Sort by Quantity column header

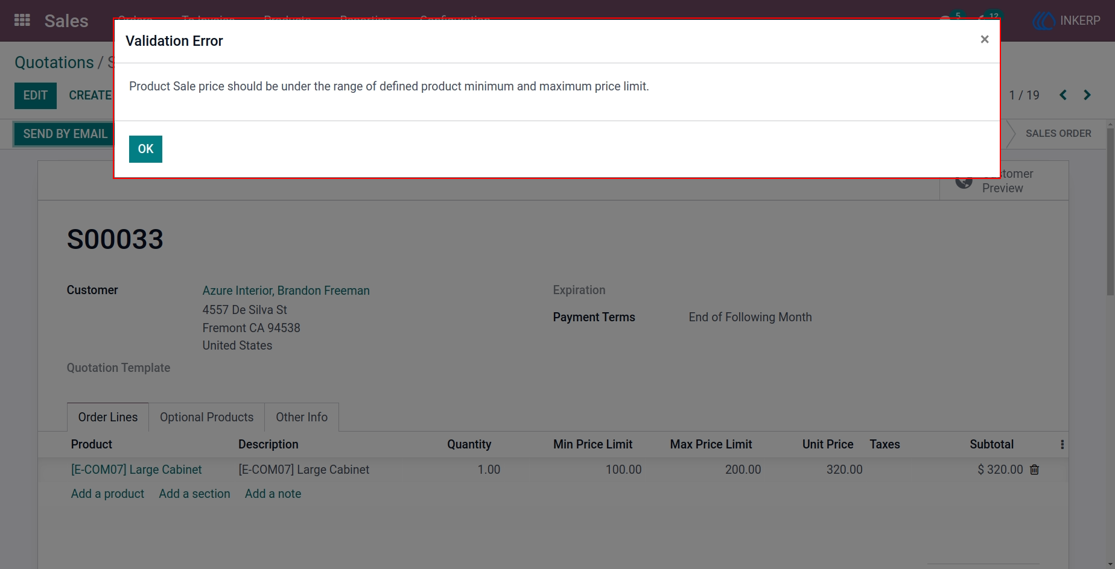coord(469,444)
